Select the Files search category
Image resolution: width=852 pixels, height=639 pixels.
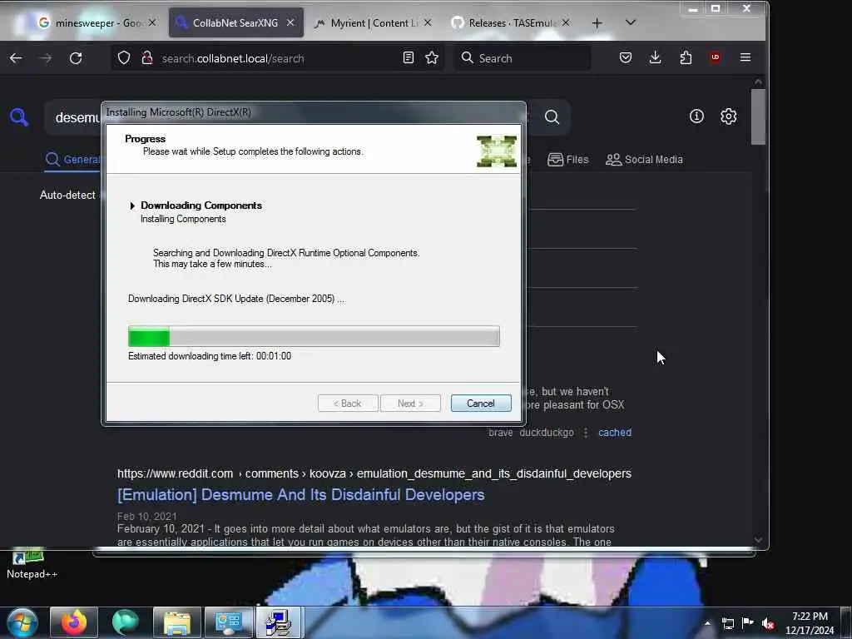point(567,159)
